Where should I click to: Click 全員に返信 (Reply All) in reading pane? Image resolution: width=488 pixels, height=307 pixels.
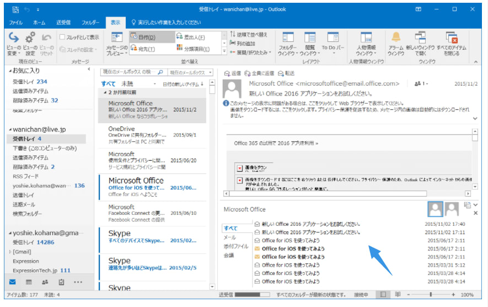[259, 73]
